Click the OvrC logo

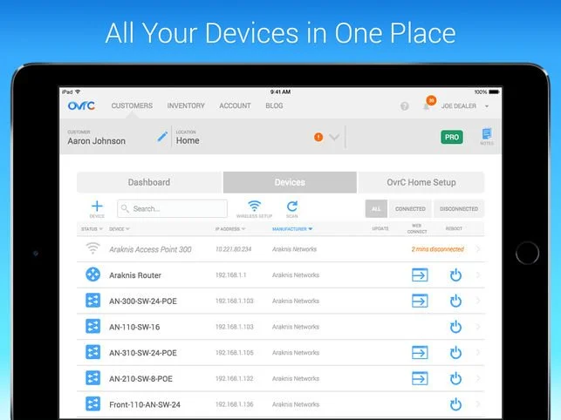coord(81,105)
